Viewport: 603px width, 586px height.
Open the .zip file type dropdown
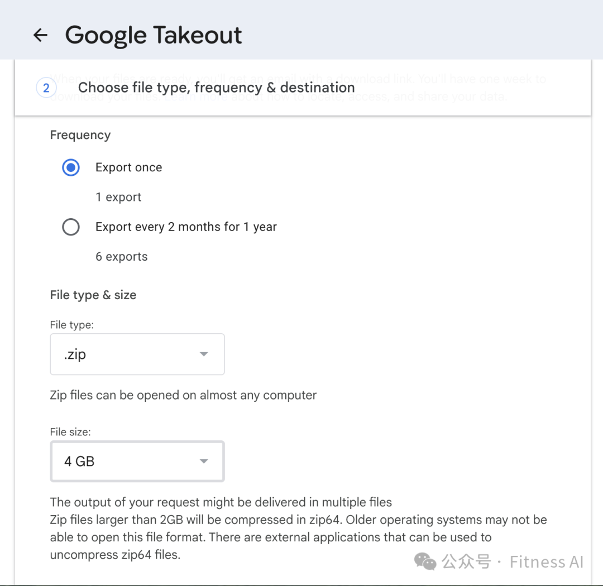click(137, 354)
